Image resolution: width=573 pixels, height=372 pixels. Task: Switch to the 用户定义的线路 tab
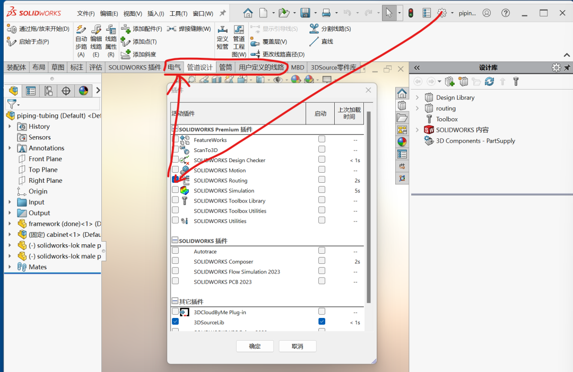click(x=261, y=67)
